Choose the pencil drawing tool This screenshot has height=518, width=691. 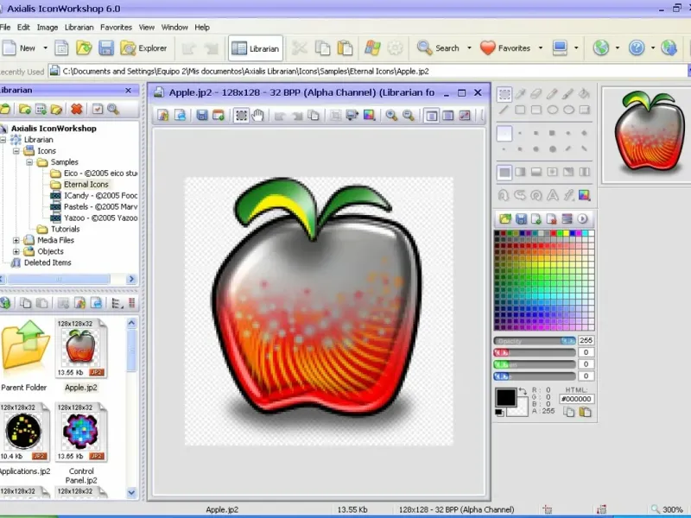tap(552, 94)
